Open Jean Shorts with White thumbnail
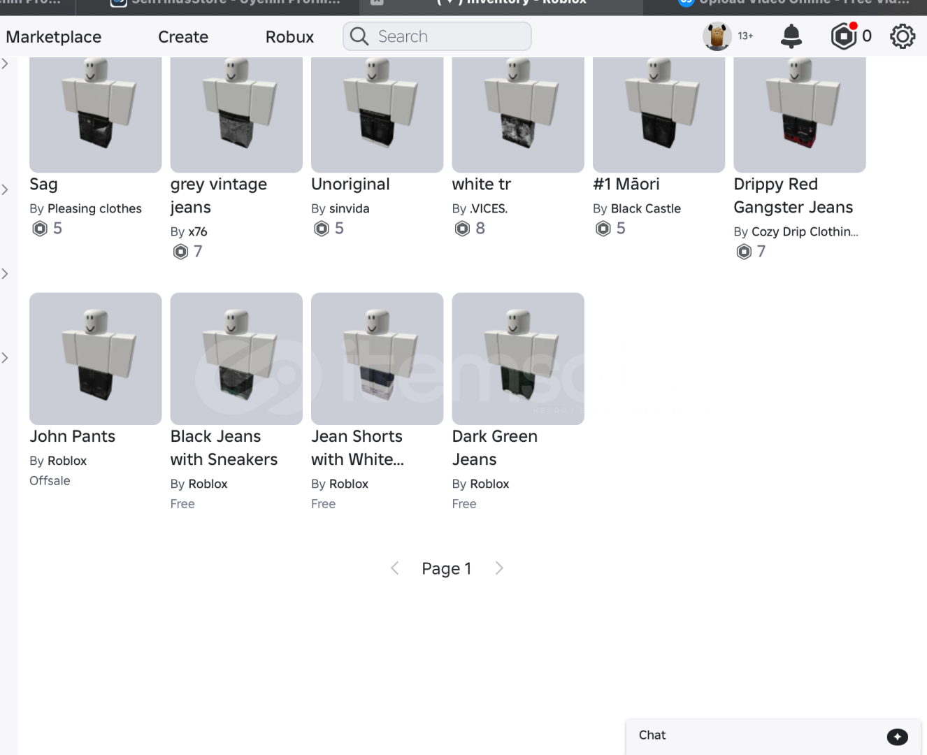The image size is (927, 755). (378, 359)
